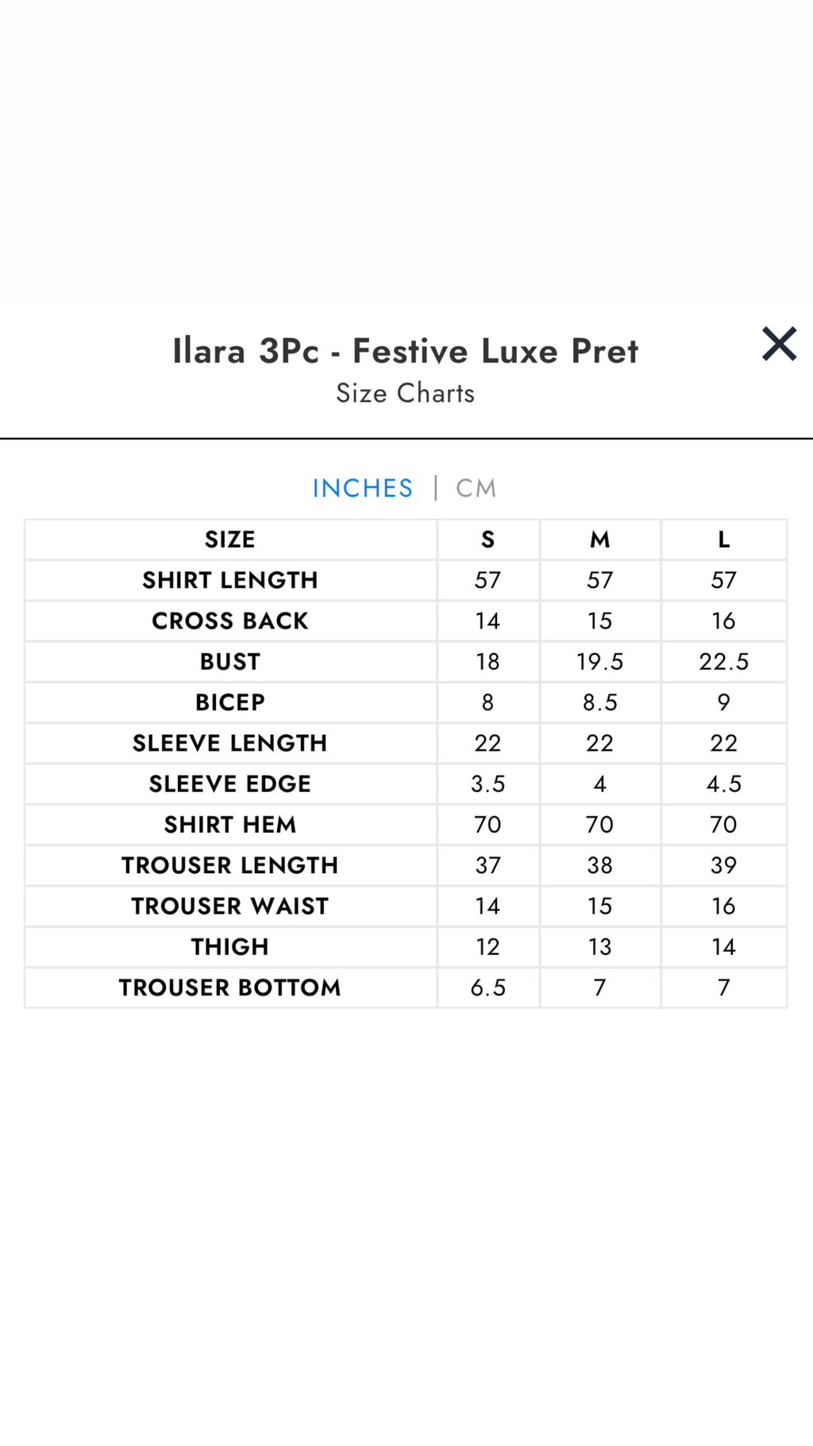Image resolution: width=813 pixels, height=1446 pixels.
Task: Close the size chart modal
Action: pos(779,344)
